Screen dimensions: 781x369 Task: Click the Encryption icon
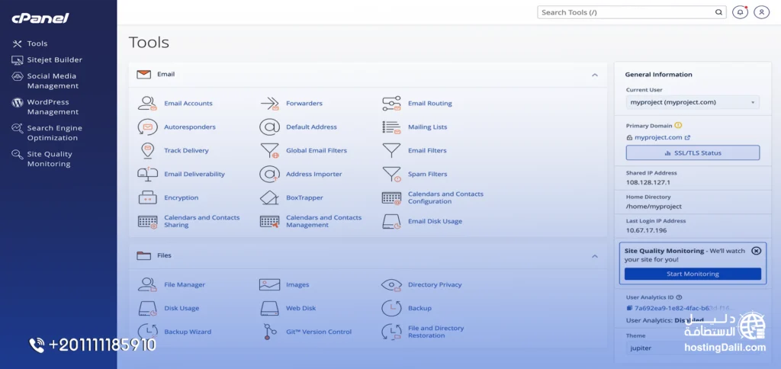[x=147, y=198]
